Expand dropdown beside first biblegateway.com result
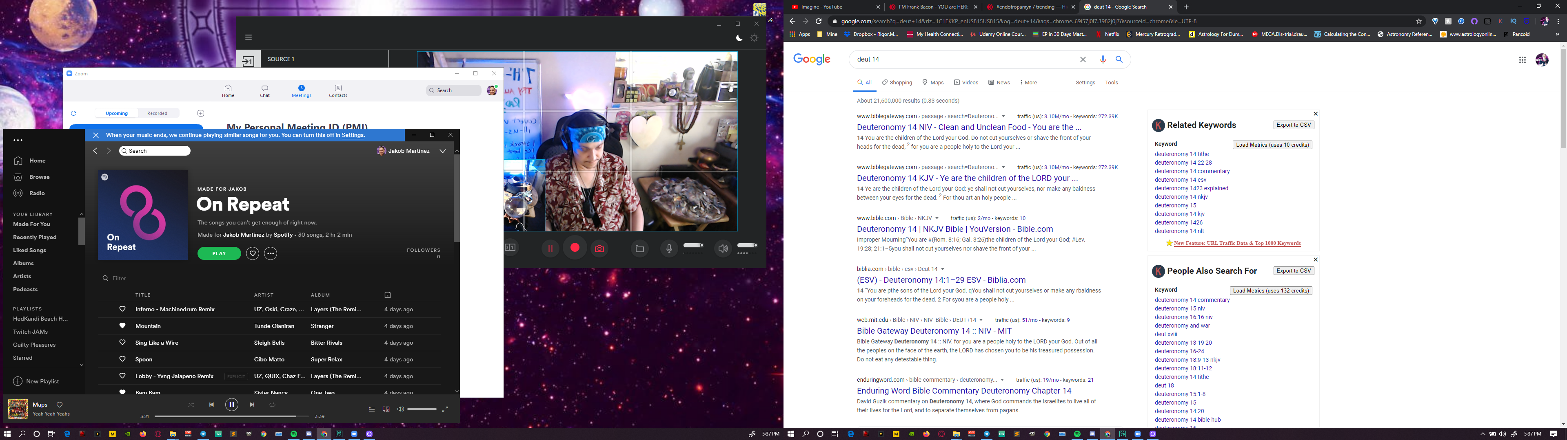Image resolution: width=1567 pixels, height=440 pixels. pyautogui.click(x=1004, y=117)
